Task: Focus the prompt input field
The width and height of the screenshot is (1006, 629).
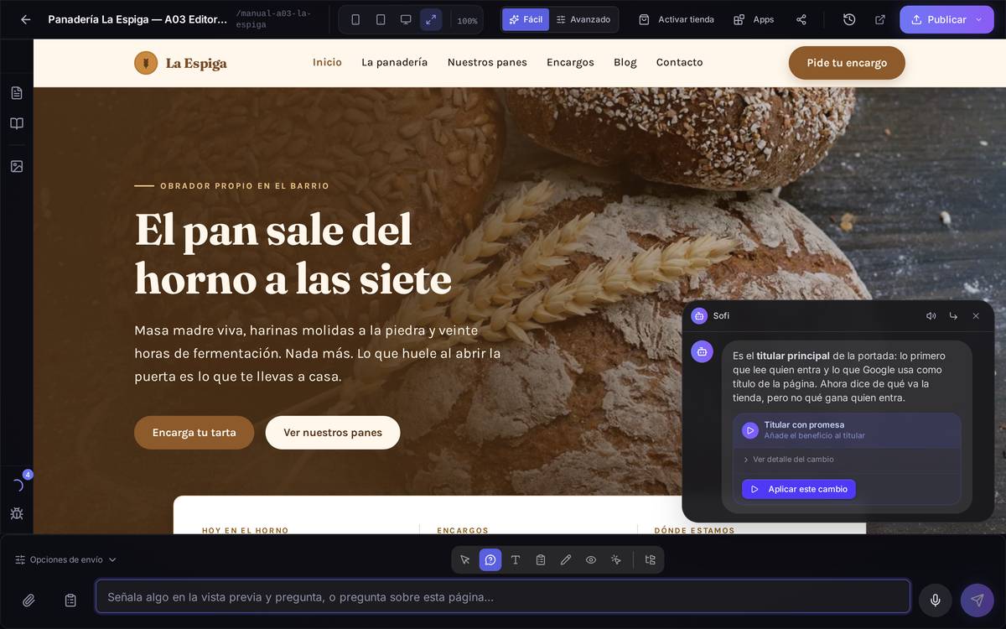Action: [503, 596]
